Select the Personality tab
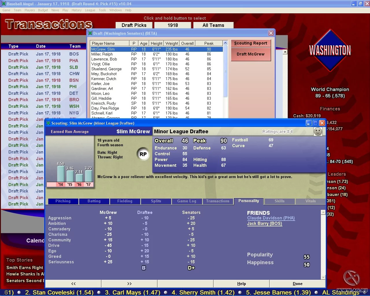370x296 pixels. tap(249, 201)
